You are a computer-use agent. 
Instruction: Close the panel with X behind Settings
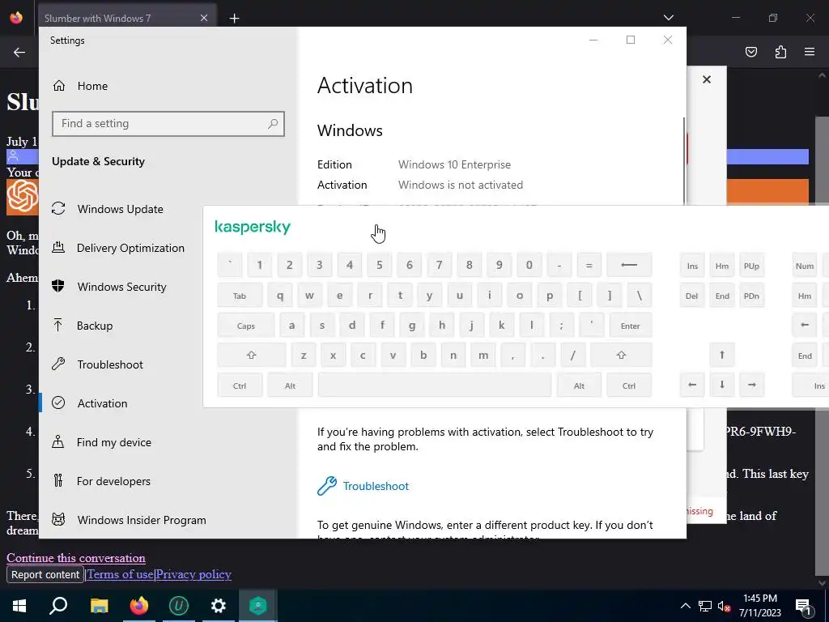[x=706, y=79]
